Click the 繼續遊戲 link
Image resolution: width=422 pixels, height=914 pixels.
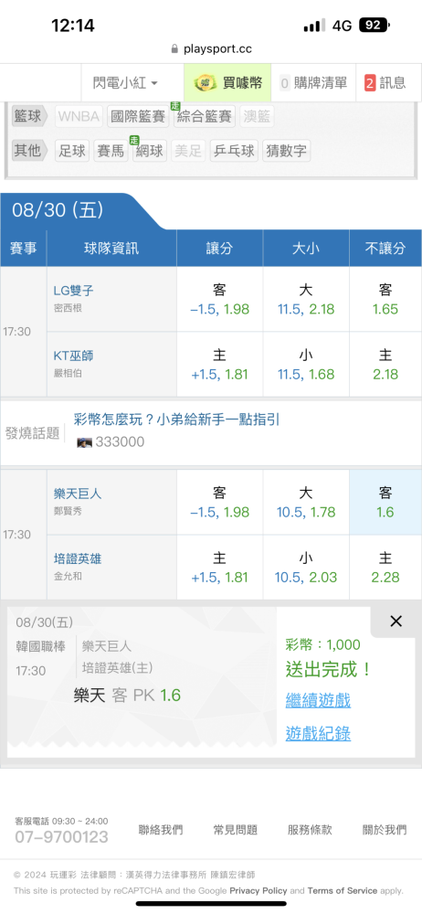(318, 700)
